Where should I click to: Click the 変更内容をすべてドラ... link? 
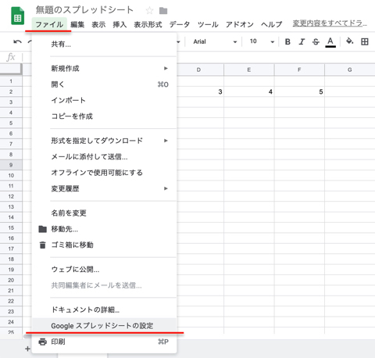tap(330, 23)
